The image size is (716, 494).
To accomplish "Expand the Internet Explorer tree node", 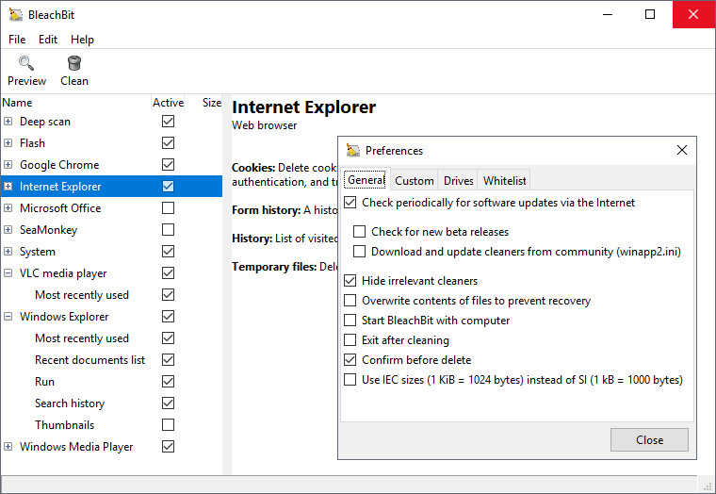I will 8,187.
